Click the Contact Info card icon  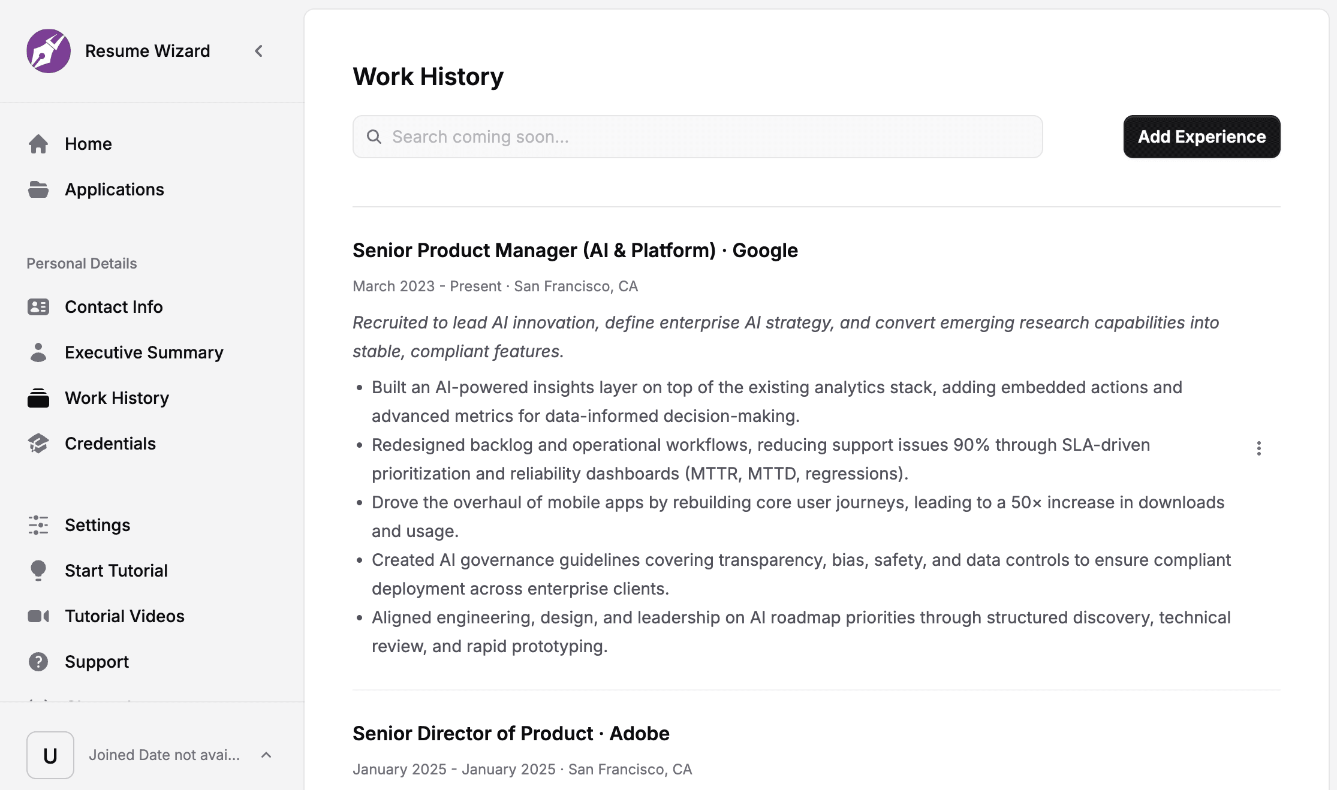click(x=38, y=307)
